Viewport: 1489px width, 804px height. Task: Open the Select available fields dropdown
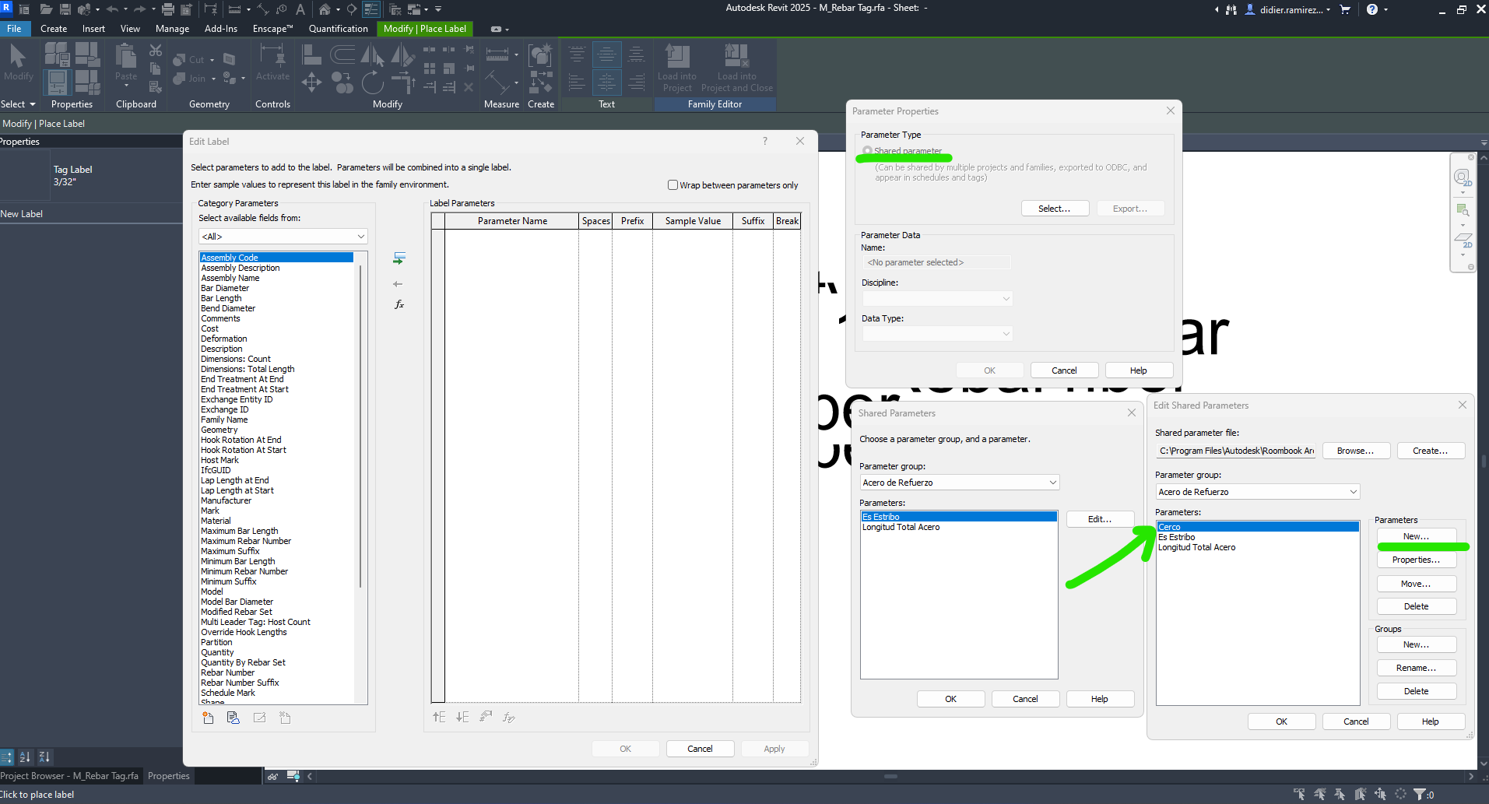pyautogui.click(x=282, y=236)
